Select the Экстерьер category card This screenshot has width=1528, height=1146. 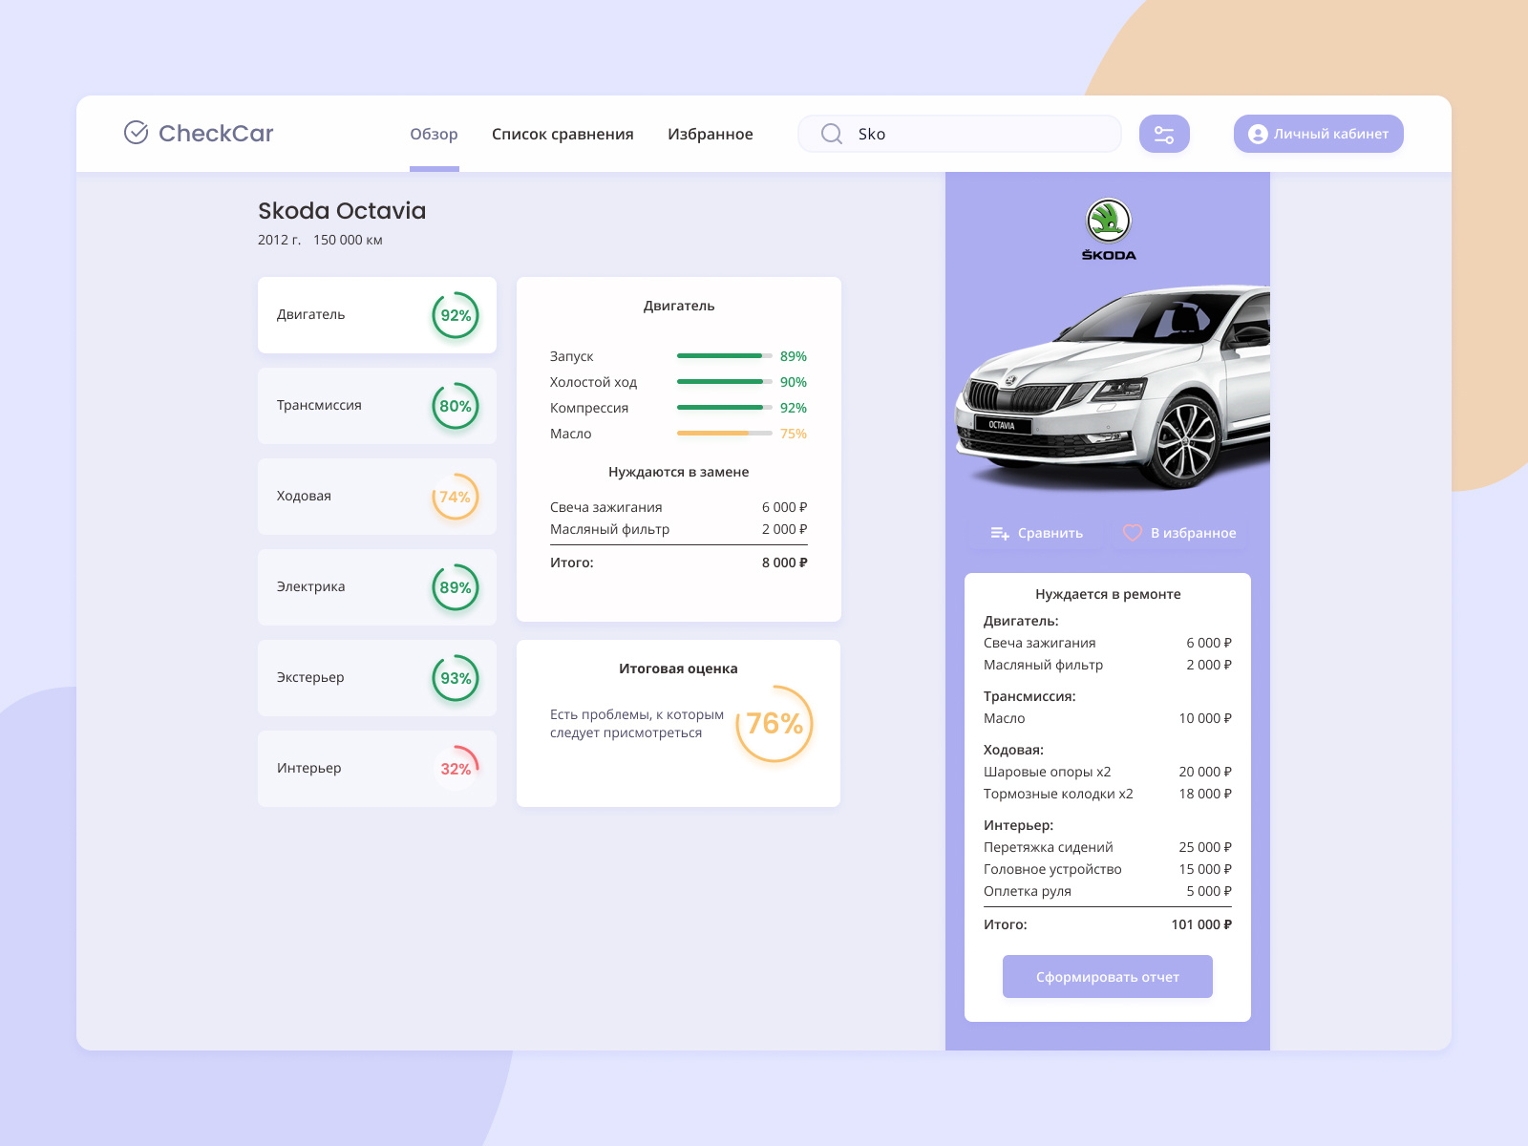pyautogui.click(x=377, y=678)
